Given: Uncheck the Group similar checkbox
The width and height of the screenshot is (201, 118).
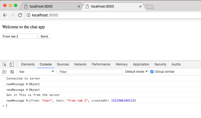Looking at the screenshot, I should 152,72.
